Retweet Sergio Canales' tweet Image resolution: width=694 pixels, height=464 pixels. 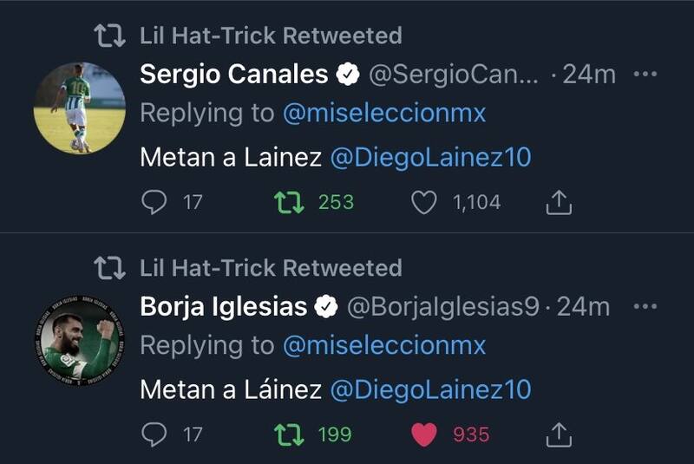[288, 202]
